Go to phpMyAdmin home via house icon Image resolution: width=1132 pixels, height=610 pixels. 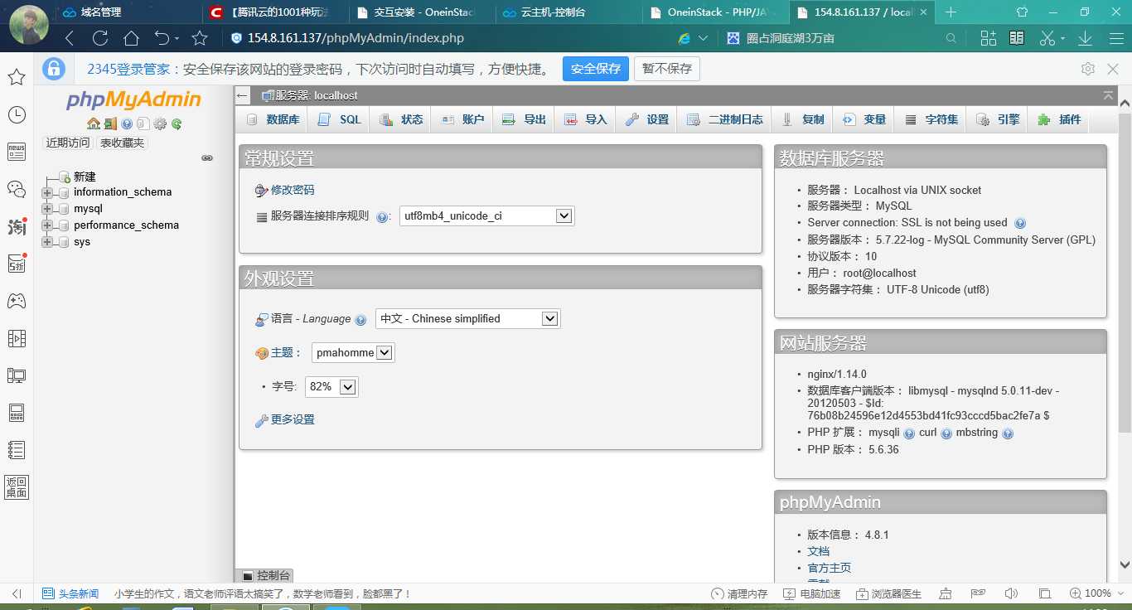coord(94,123)
